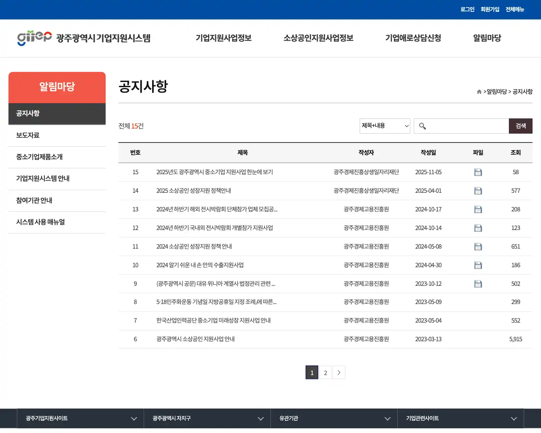Download the 2024년 하반기 해외 전시박람회 attachment
541x433 pixels.
(x=478, y=209)
